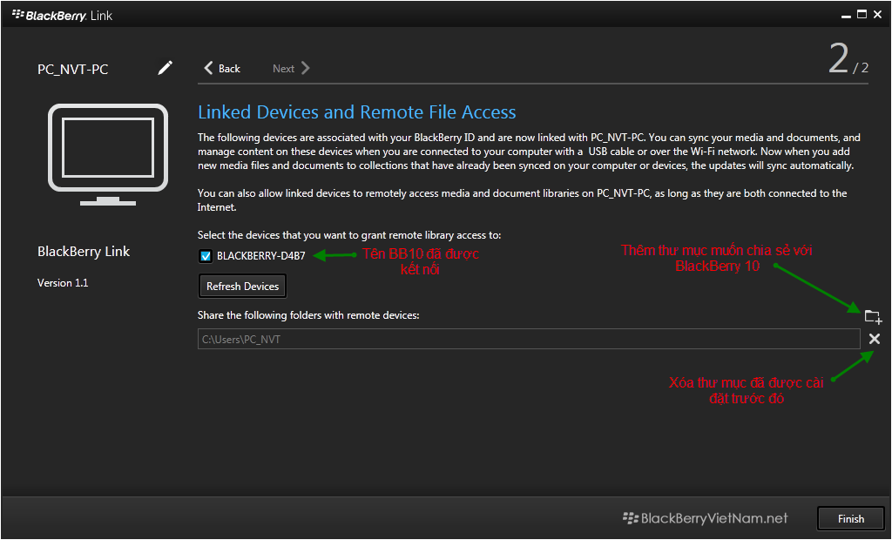
Task: Click the PC_NVT-PC computer name
Action: (73, 70)
